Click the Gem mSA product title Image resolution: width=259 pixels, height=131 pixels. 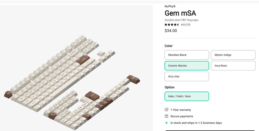point(180,13)
